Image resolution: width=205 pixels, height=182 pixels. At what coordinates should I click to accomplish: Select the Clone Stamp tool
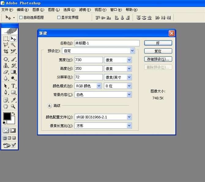(6, 66)
